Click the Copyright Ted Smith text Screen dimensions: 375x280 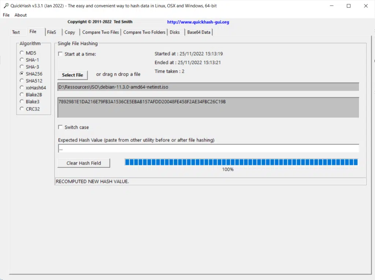100,22
